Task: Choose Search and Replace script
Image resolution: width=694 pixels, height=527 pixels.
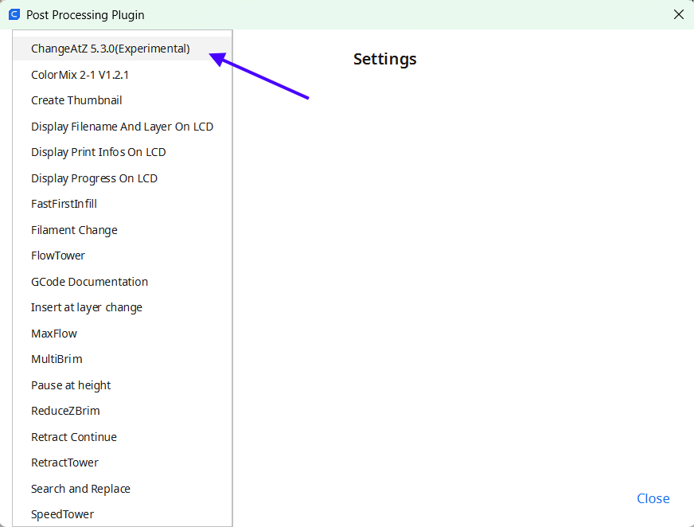Action: coord(122,489)
